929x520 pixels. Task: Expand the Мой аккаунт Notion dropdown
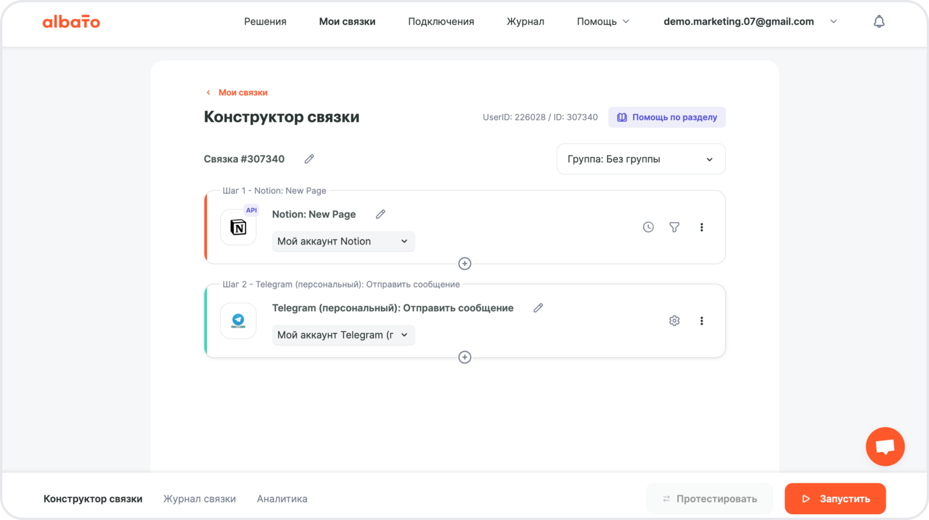(343, 242)
